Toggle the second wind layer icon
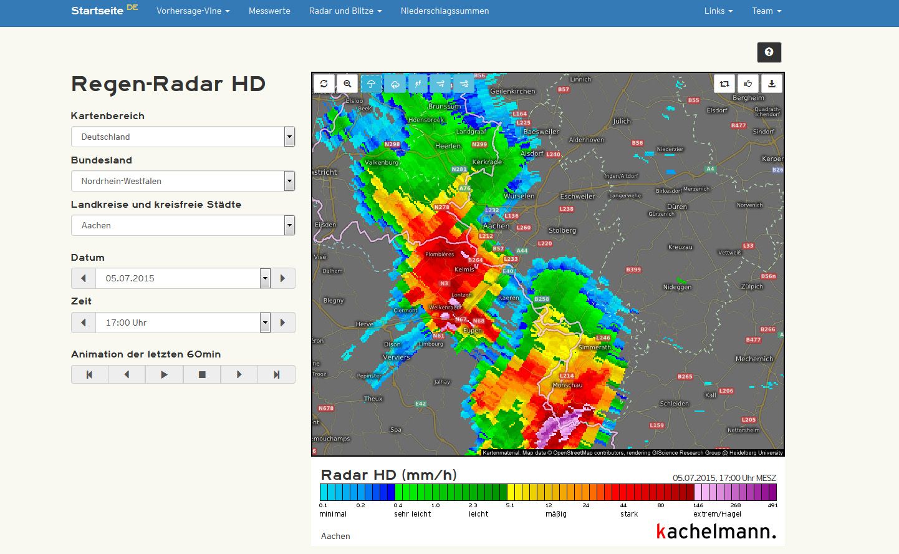899x554 pixels. [x=464, y=83]
